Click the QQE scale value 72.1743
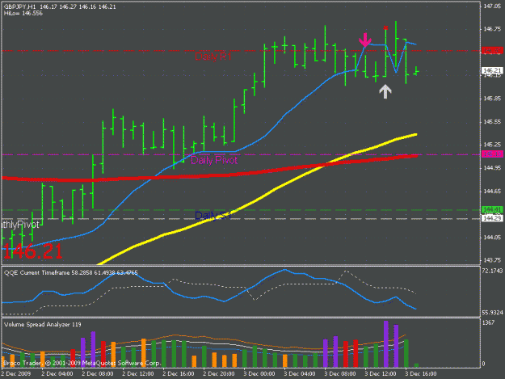 [x=492, y=272]
